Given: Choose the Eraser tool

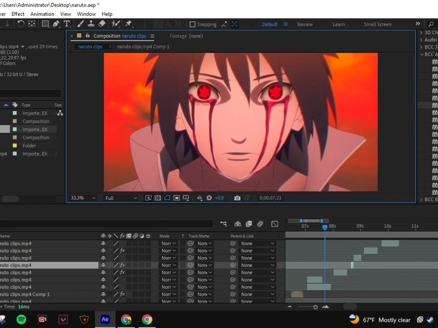Looking at the screenshot, I should (x=102, y=23).
